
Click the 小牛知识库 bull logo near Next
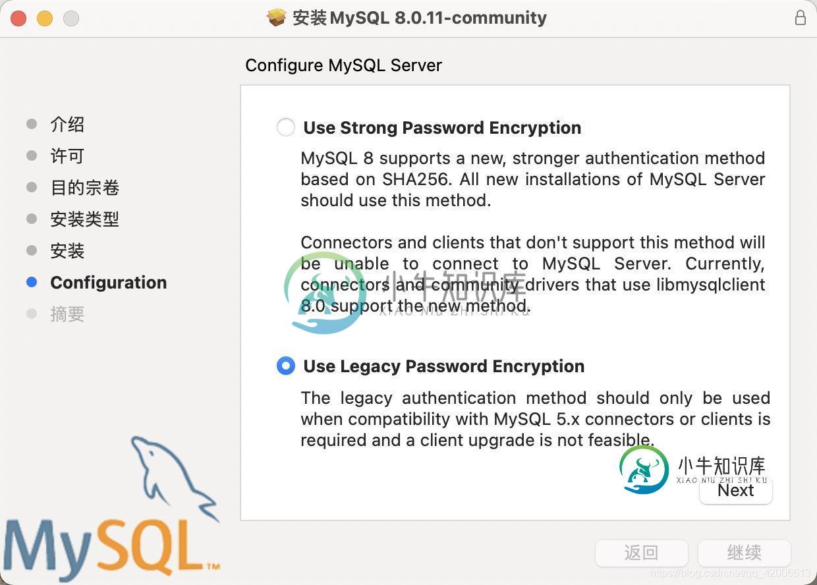644,470
